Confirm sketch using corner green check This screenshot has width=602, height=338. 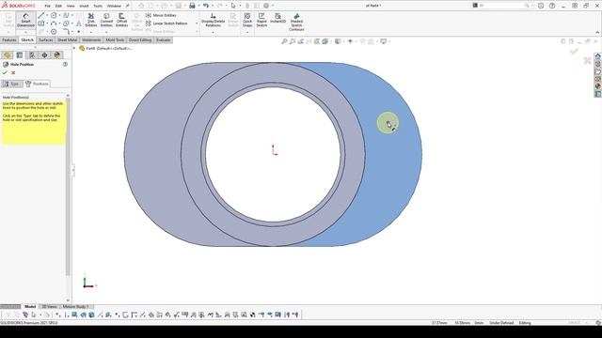tap(574, 52)
